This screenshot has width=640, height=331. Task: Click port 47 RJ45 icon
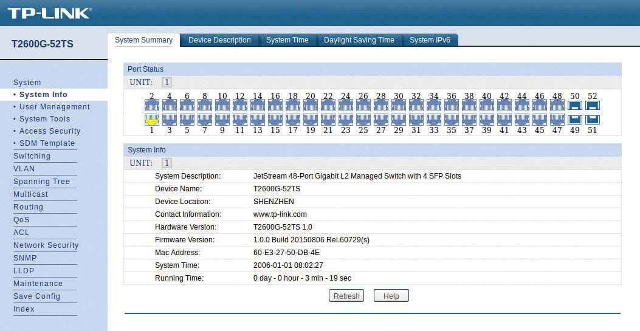click(557, 120)
